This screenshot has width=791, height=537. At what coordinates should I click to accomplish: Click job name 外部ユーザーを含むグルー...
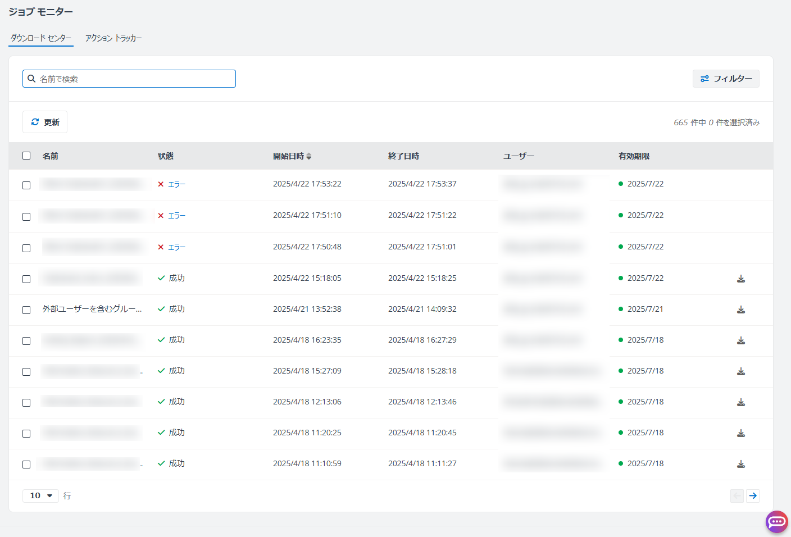click(x=92, y=309)
